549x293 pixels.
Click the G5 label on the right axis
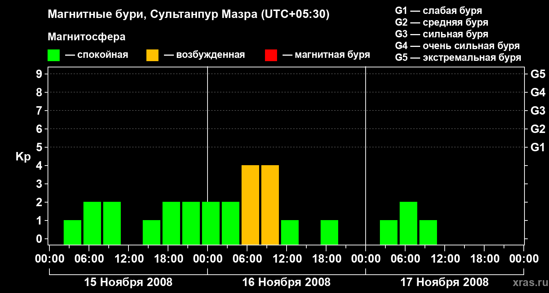click(538, 74)
